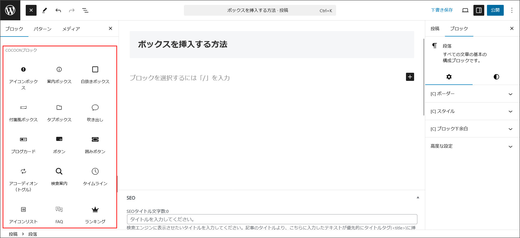Add the 検索案内 search block

[x=59, y=177]
